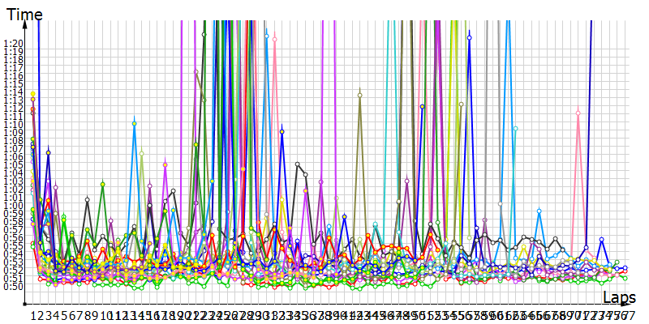Click the 1:20 label on the time axis
This screenshot has width=649, height=324.
pyautogui.click(x=13, y=44)
